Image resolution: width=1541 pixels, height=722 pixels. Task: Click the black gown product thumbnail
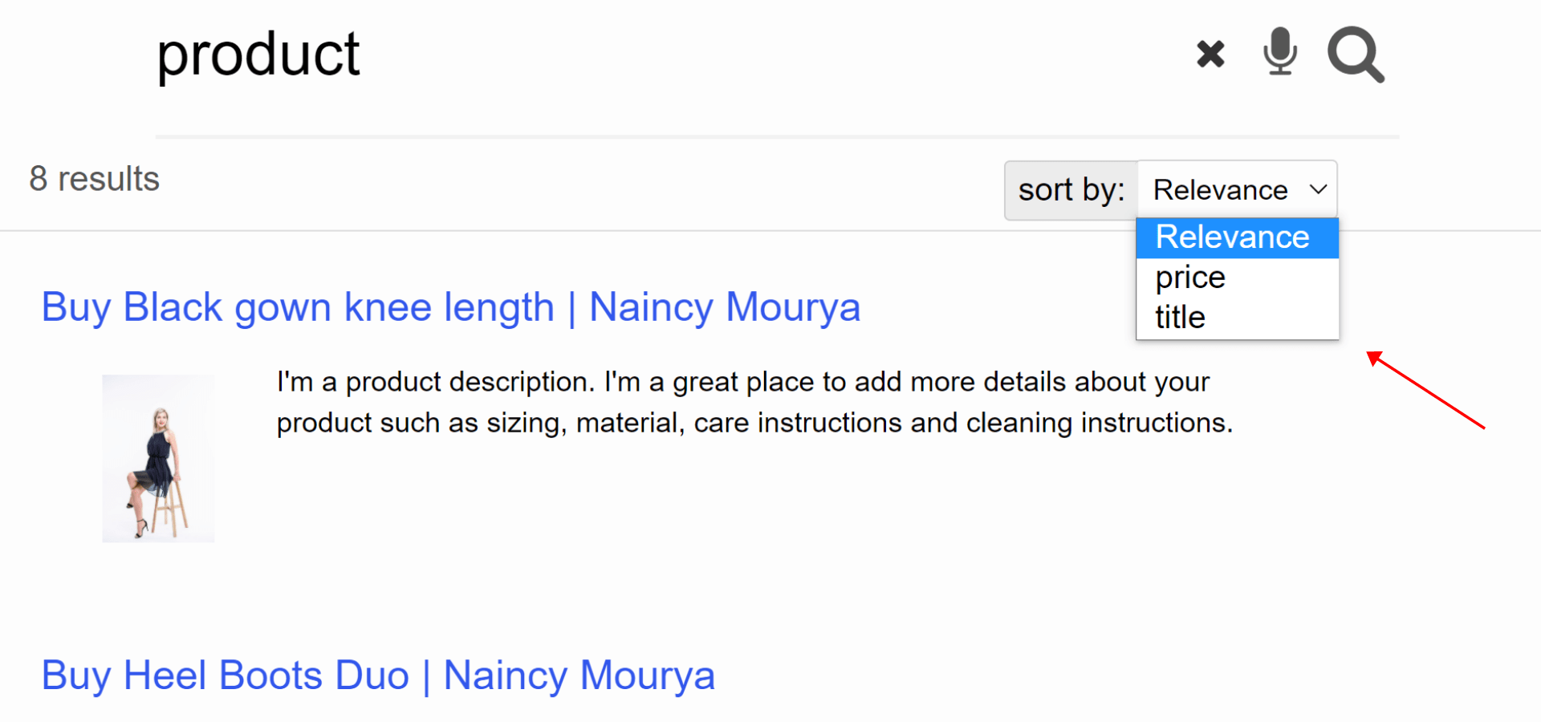coord(158,458)
